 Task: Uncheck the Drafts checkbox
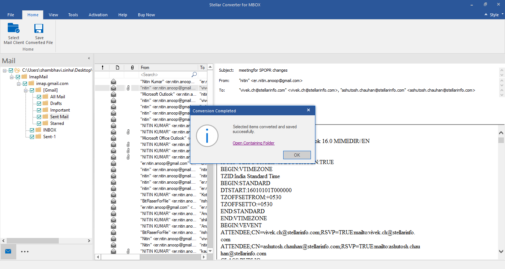39,103
